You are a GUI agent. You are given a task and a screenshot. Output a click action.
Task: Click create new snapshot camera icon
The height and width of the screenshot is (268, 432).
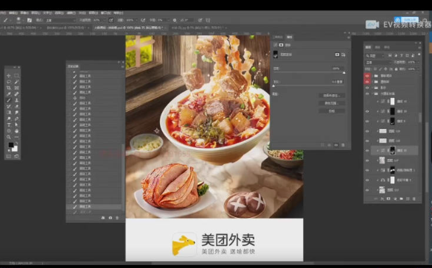click(110, 218)
